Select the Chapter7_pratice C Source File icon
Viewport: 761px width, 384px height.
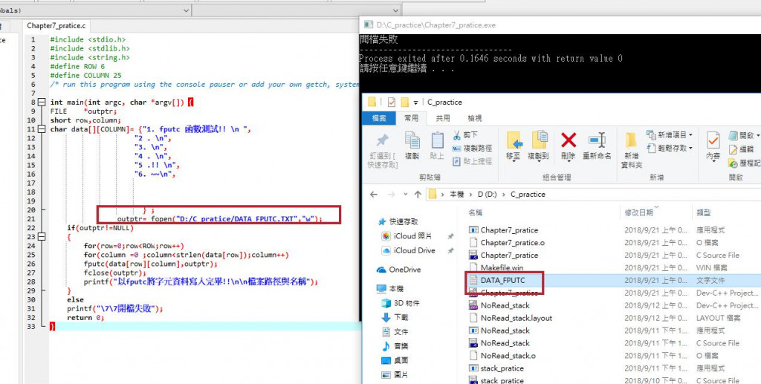coord(473,255)
